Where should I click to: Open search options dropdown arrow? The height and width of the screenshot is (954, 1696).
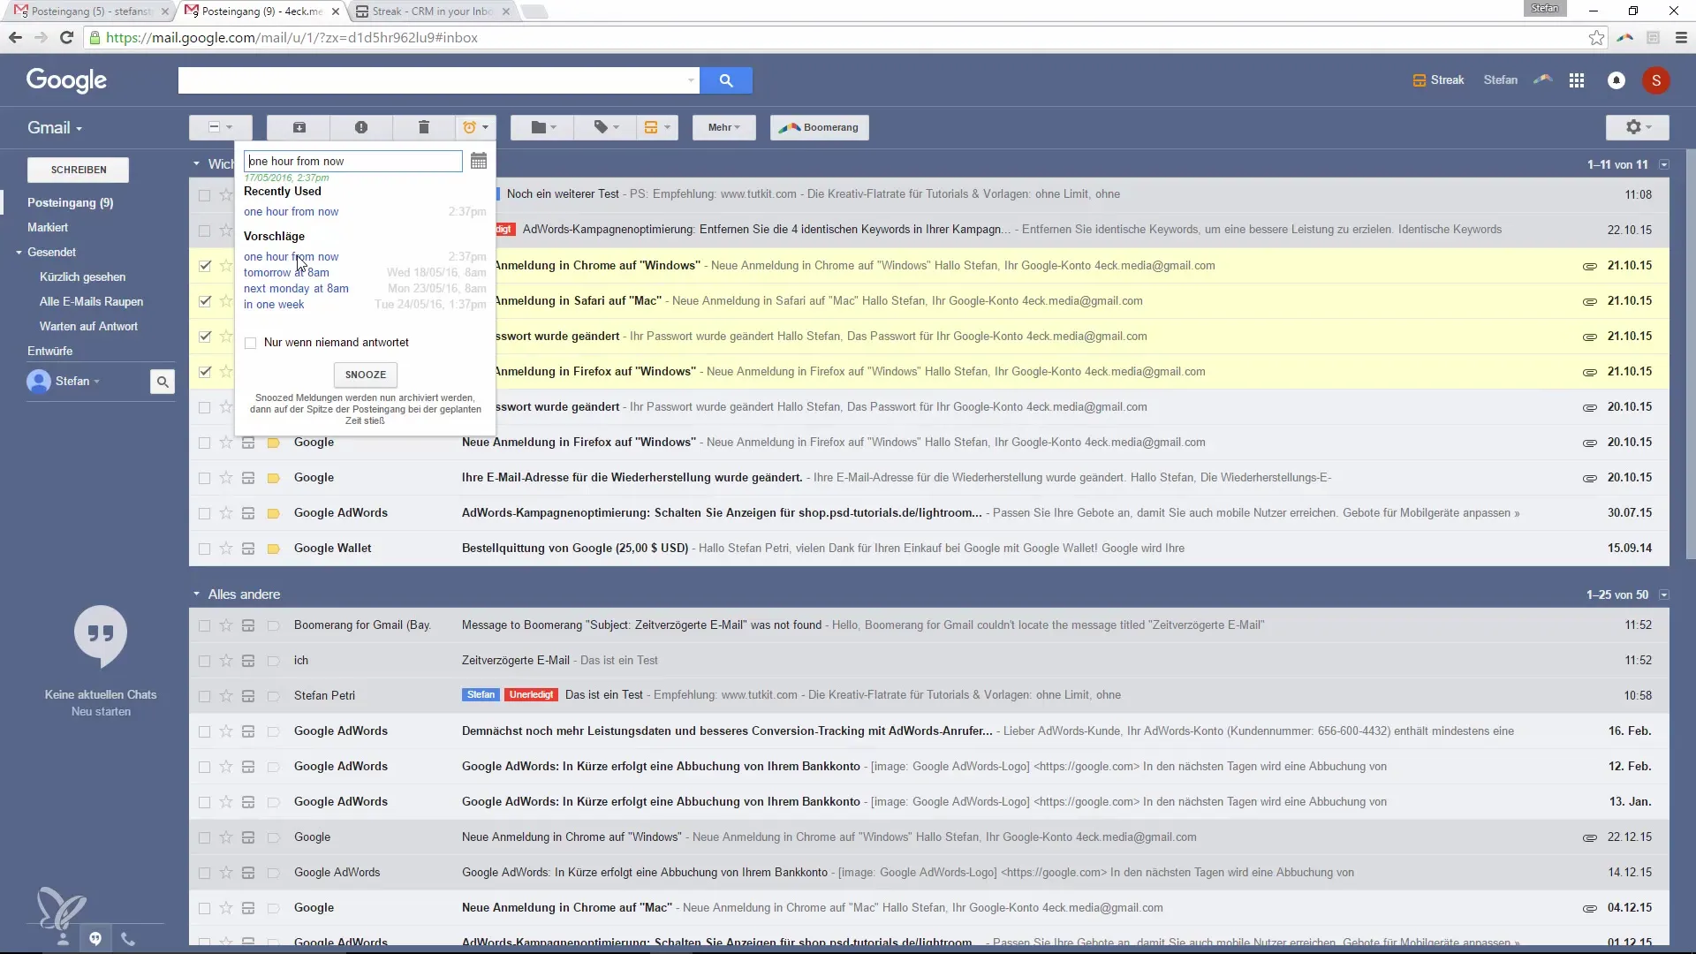tap(691, 80)
